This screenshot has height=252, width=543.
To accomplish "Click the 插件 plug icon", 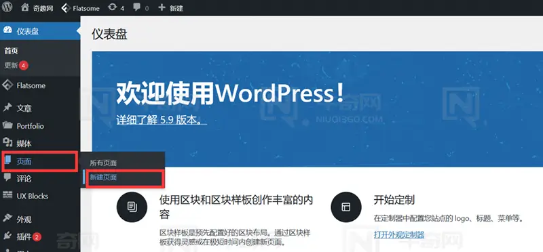I will pos(7,236).
